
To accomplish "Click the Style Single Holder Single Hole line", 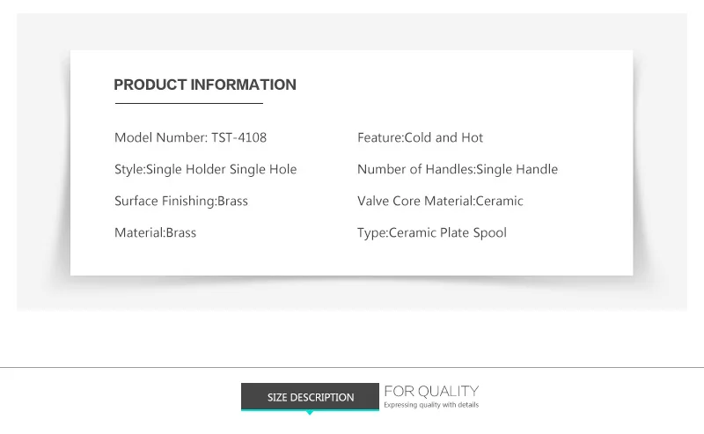I will 206,169.
